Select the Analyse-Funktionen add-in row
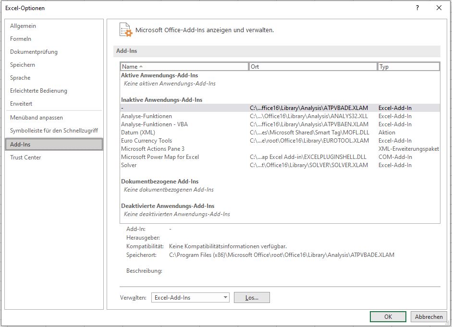Viewport: 452px width, 327px height. click(x=280, y=116)
